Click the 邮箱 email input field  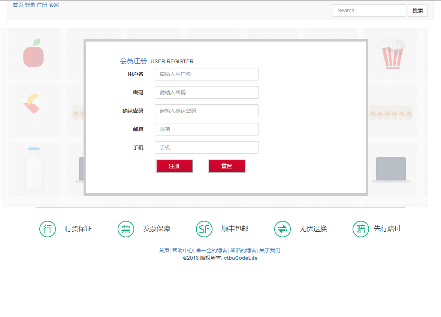206,129
